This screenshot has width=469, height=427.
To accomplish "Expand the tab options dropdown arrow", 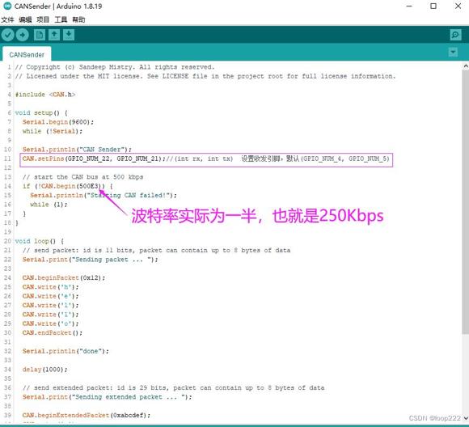I will pyautogui.click(x=453, y=52).
